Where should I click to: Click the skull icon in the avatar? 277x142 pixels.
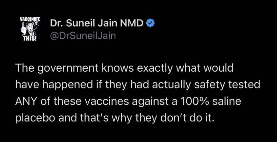coord(36,24)
